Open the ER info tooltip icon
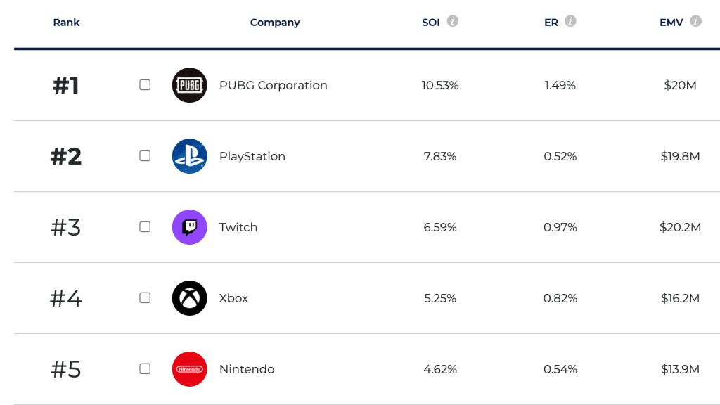This screenshot has height=405, width=720. 570,21
